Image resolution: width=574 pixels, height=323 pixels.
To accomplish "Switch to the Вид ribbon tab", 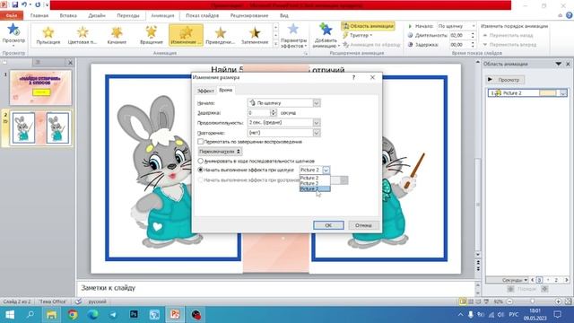I will [x=284, y=15].
